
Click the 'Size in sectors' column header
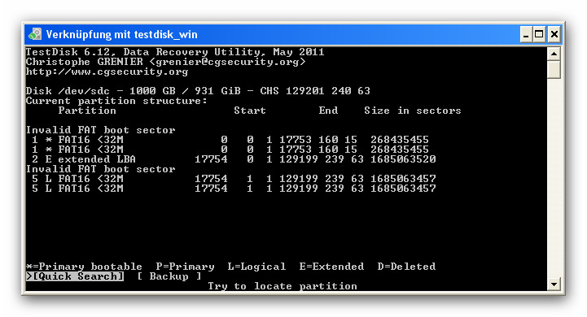[x=413, y=111]
